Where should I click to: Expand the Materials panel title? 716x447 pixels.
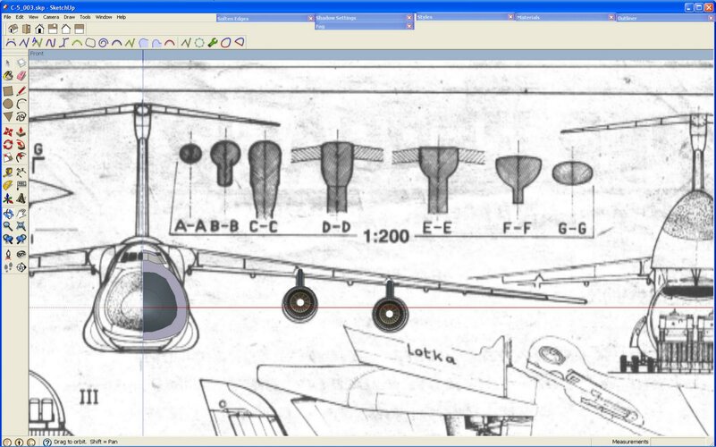click(x=528, y=17)
